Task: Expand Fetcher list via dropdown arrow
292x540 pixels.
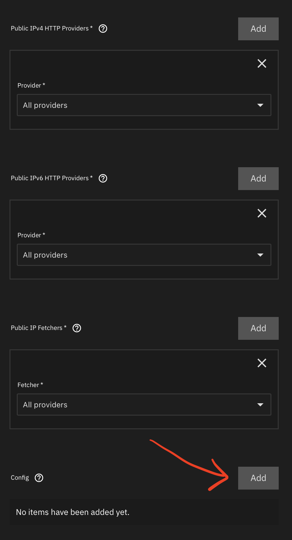Action: click(260, 405)
